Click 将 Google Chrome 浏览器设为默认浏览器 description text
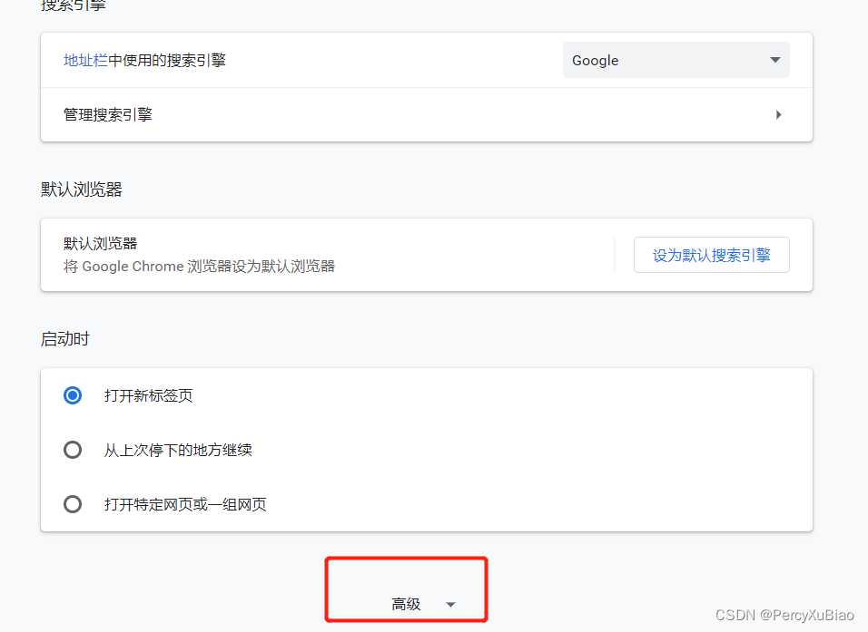Viewport: 868px width, 632px height. coord(199,267)
